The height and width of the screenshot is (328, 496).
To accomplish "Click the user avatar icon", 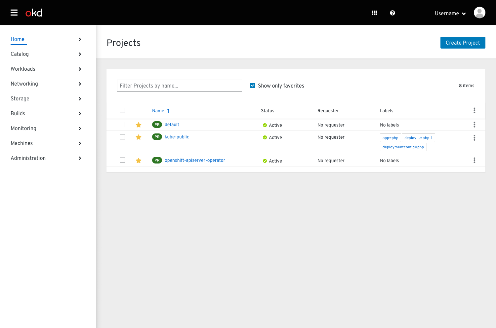I will tap(479, 13).
